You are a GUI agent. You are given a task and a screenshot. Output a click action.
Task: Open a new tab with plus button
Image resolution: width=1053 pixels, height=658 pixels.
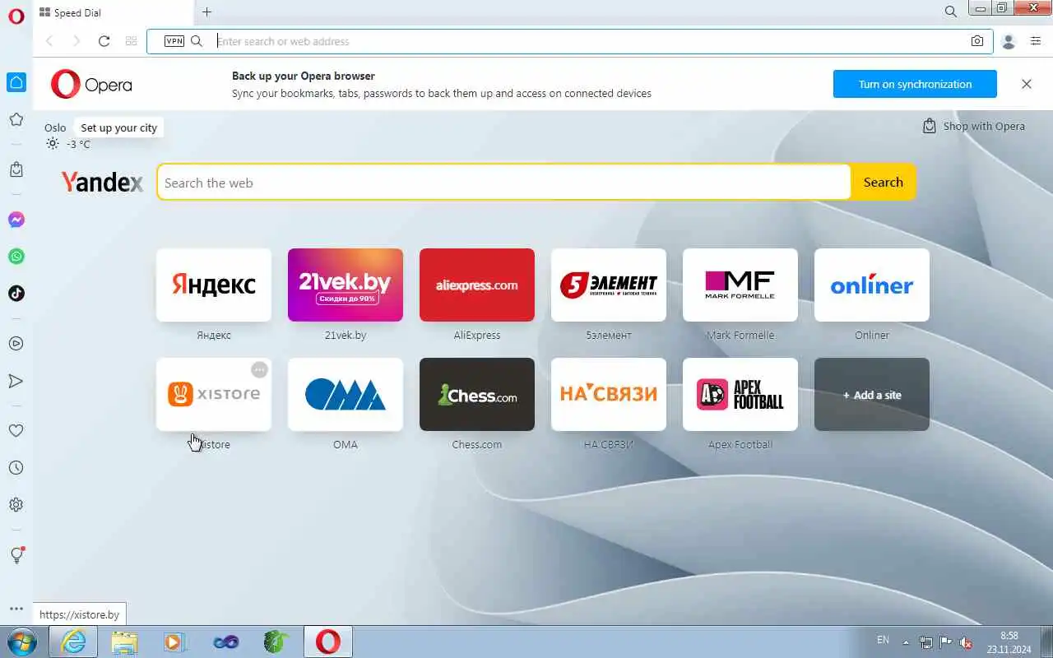(x=206, y=12)
